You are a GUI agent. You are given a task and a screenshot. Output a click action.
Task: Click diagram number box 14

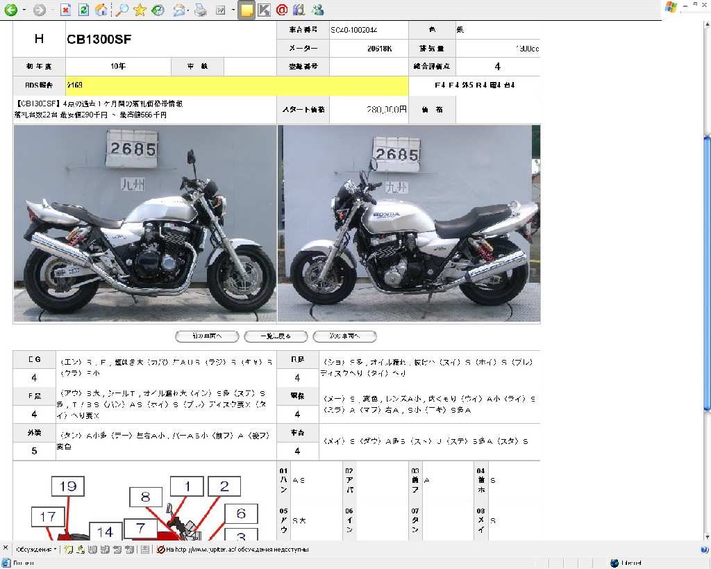click(105, 531)
